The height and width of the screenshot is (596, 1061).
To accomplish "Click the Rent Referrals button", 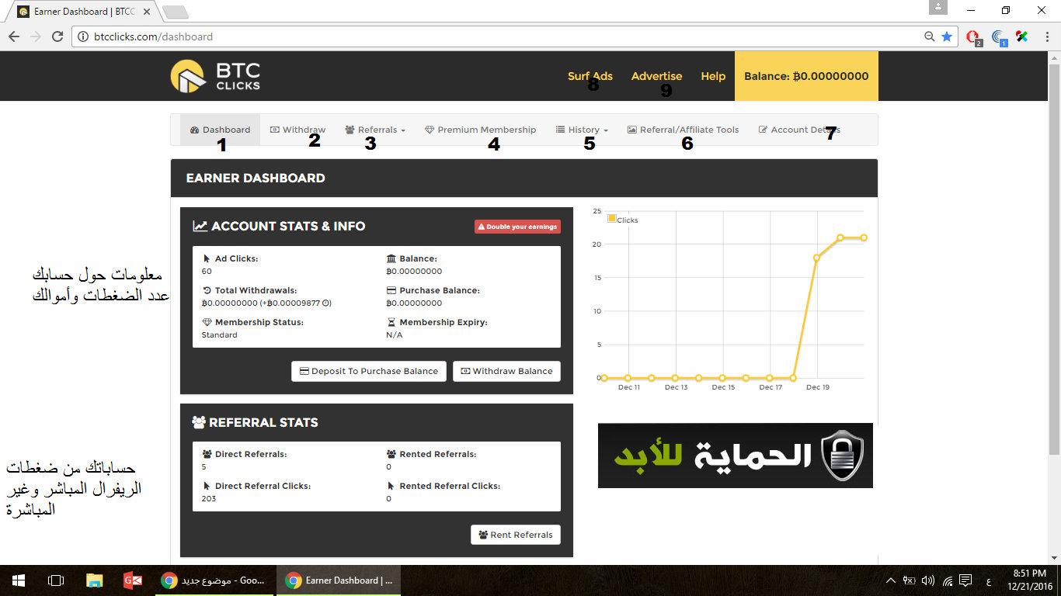I will point(516,535).
